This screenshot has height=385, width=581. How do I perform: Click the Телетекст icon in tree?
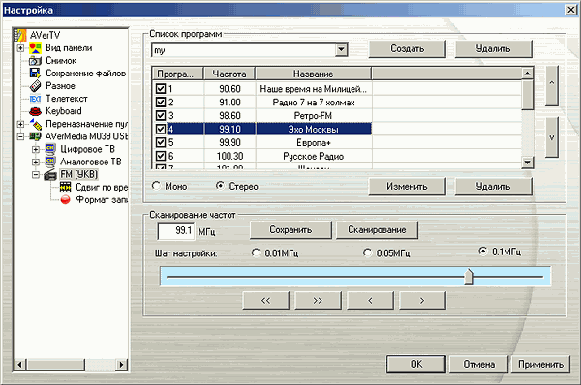pos(35,99)
